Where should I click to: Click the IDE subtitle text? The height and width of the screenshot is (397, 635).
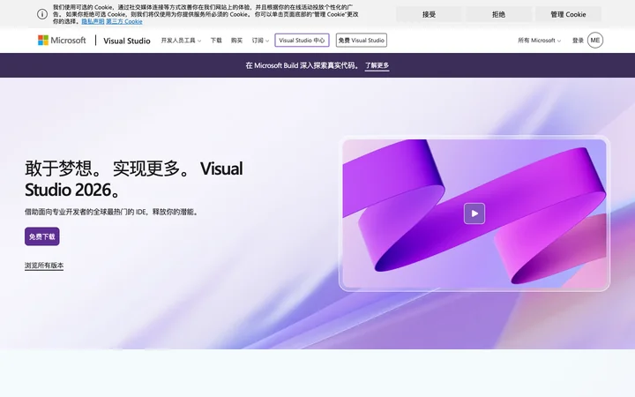pyautogui.click(x=112, y=212)
